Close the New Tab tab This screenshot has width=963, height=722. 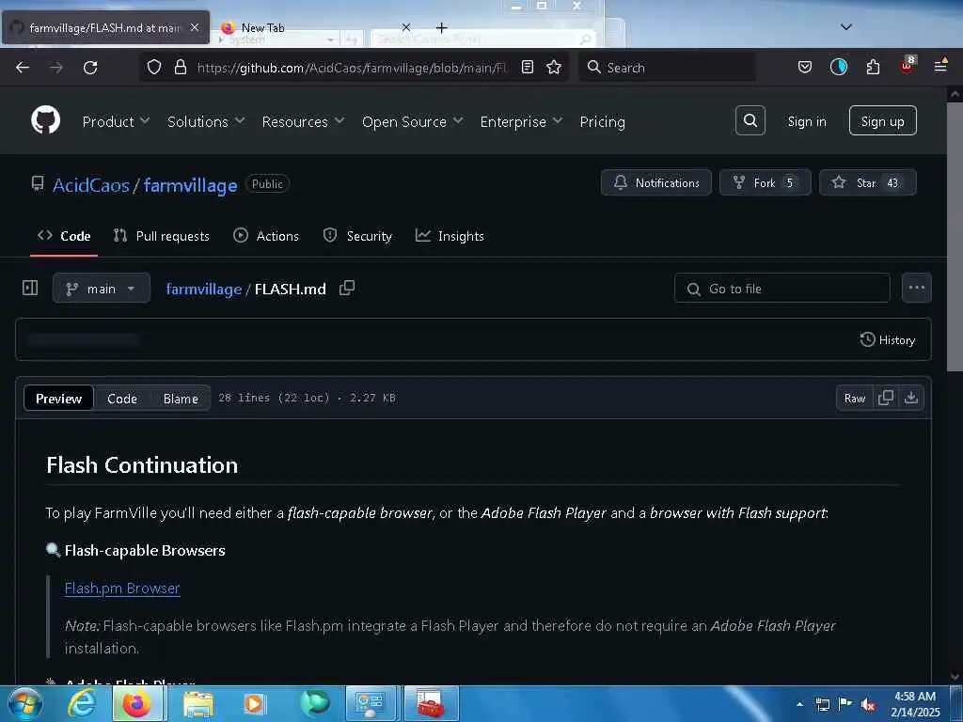click(x=406, y=27)
